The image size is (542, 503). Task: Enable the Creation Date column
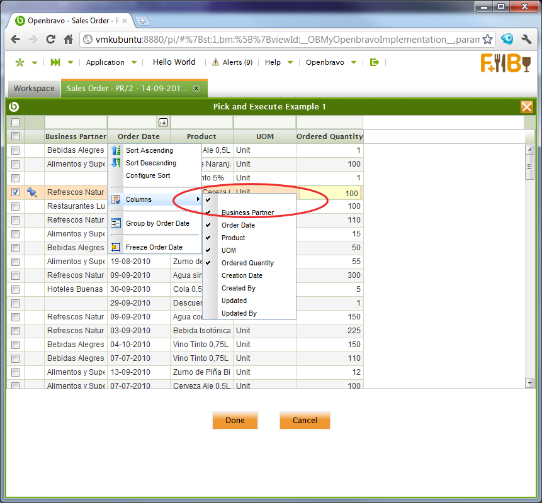242,275
